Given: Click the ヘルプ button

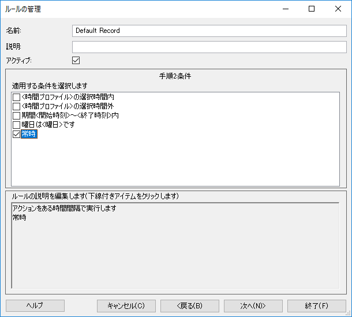Looking at the screenshot, I should tap(35, 306).
